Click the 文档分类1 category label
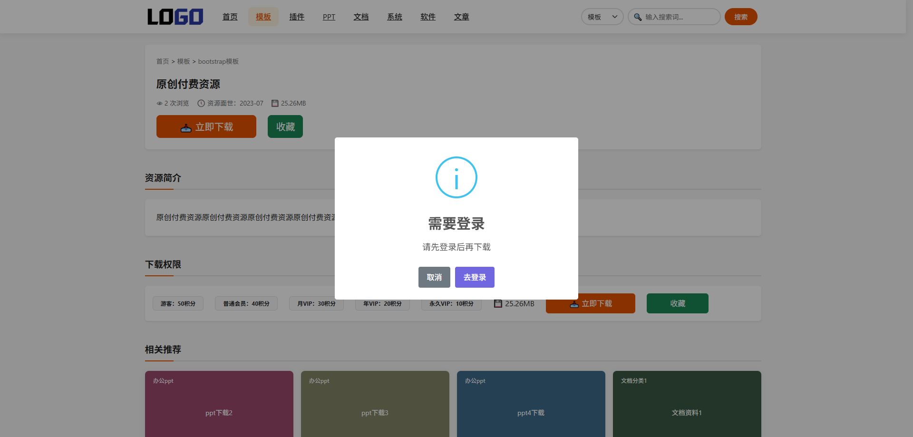The image size is (913, 437). [x=634, y=381]
